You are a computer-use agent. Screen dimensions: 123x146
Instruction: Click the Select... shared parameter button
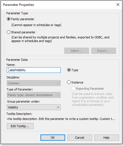(77, 51)
